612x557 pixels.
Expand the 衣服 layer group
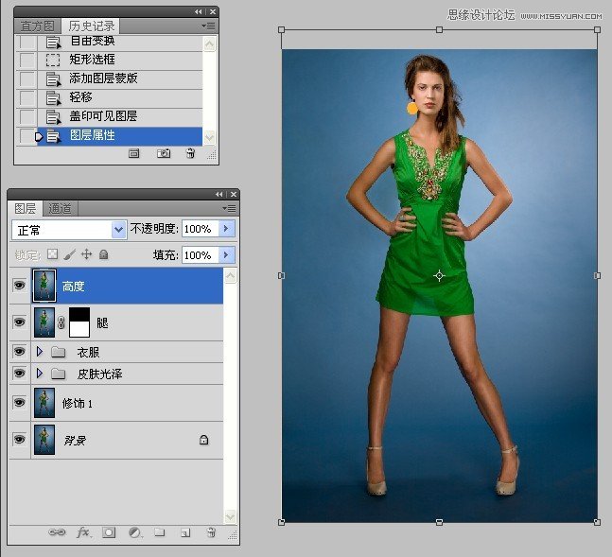[40, 352]
